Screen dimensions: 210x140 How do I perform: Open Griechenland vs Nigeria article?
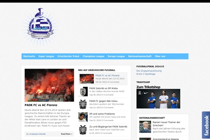[x=166, y=139]
